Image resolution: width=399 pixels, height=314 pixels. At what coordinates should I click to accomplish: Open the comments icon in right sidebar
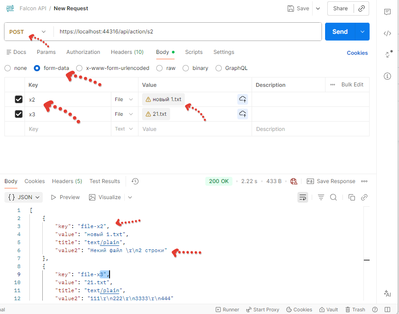(387, 12)
